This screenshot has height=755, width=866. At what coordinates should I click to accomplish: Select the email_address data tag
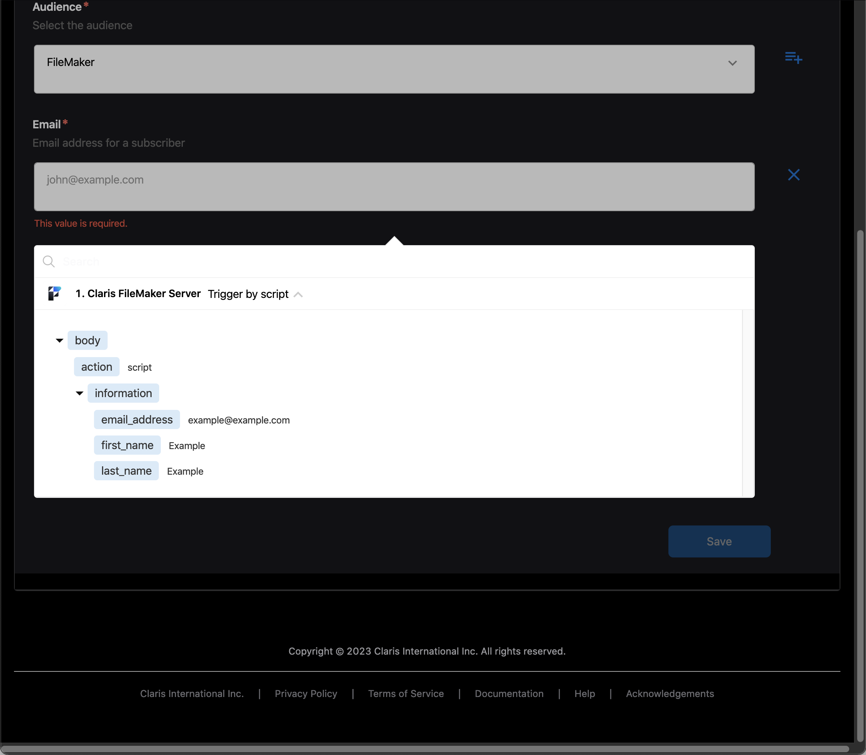tap(137, 419)
